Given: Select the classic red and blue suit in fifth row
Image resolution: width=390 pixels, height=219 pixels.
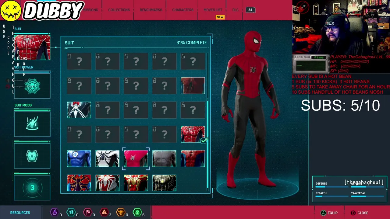Looking at the screenshot, I should (x=193, y=158).
